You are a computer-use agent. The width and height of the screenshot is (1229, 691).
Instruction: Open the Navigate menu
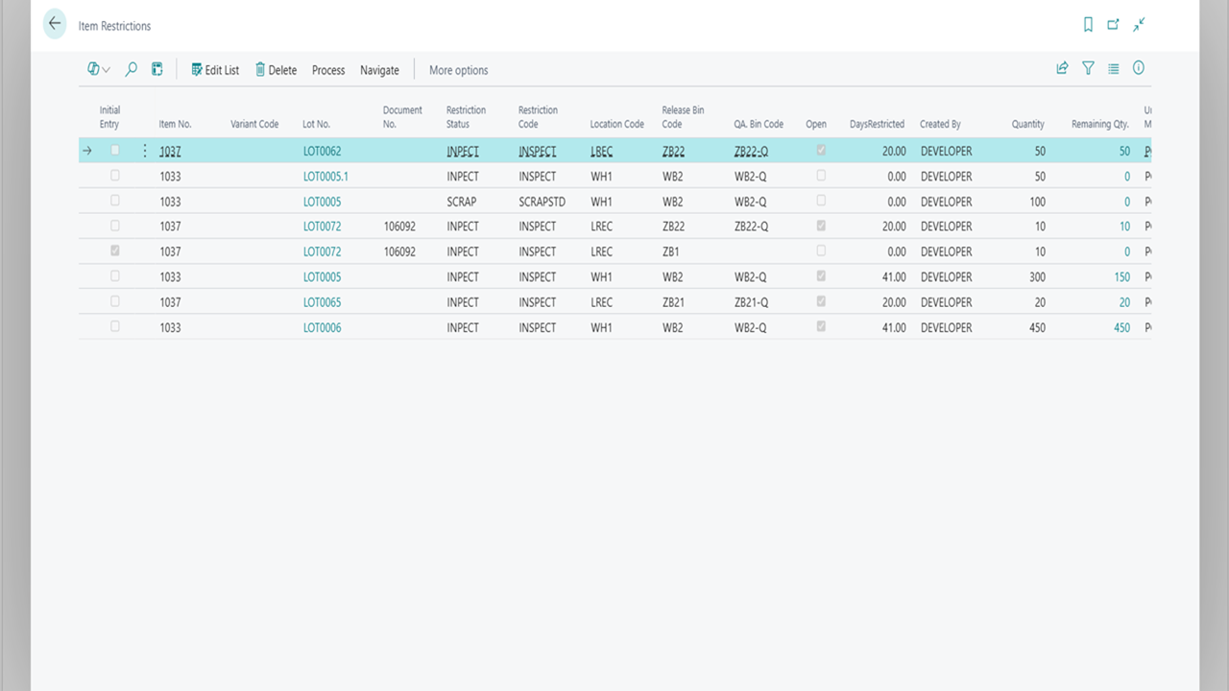[379, 70]
